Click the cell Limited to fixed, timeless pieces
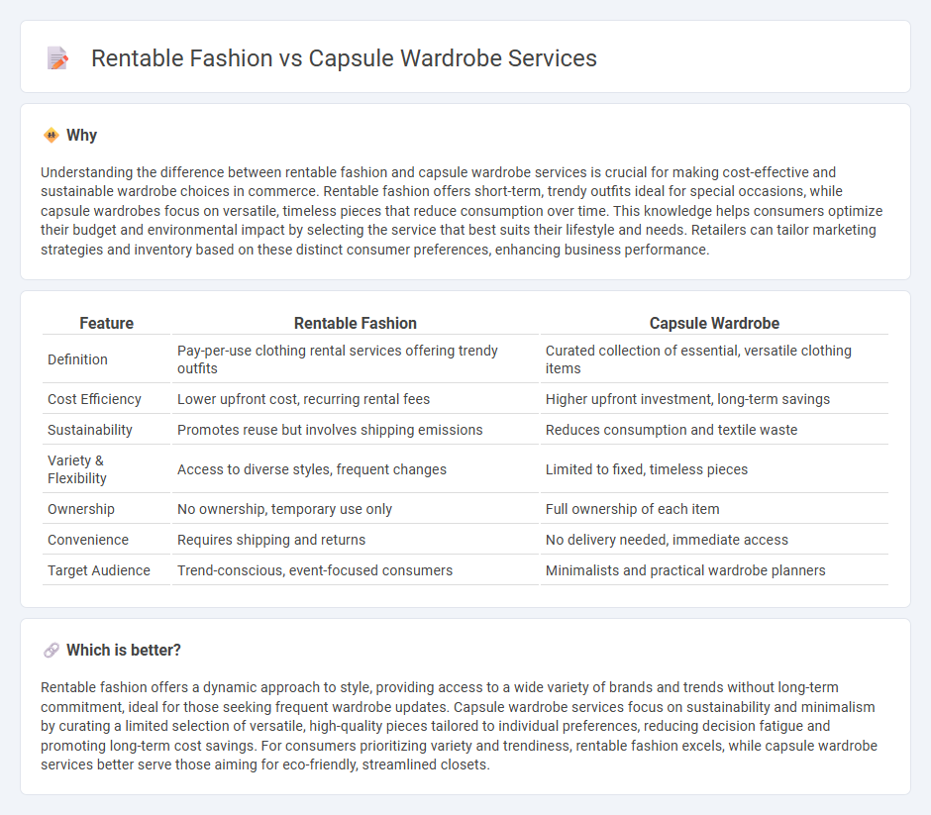 point(714,469)
